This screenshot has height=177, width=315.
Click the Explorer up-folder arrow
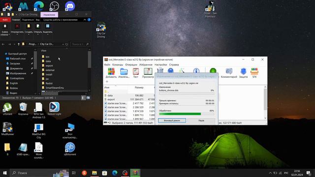click(x=19, y=44)
